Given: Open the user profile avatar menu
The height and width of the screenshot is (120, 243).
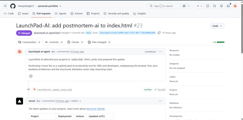Looking at the screenshot, I should click(x=235, y=6).
